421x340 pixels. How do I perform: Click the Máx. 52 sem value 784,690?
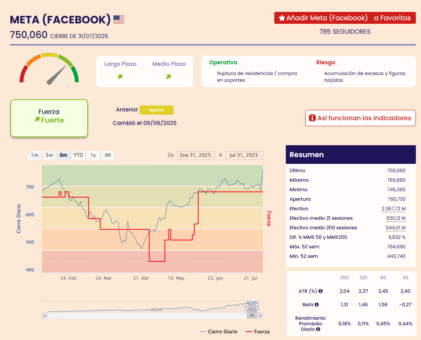click(x=396, y=247)
